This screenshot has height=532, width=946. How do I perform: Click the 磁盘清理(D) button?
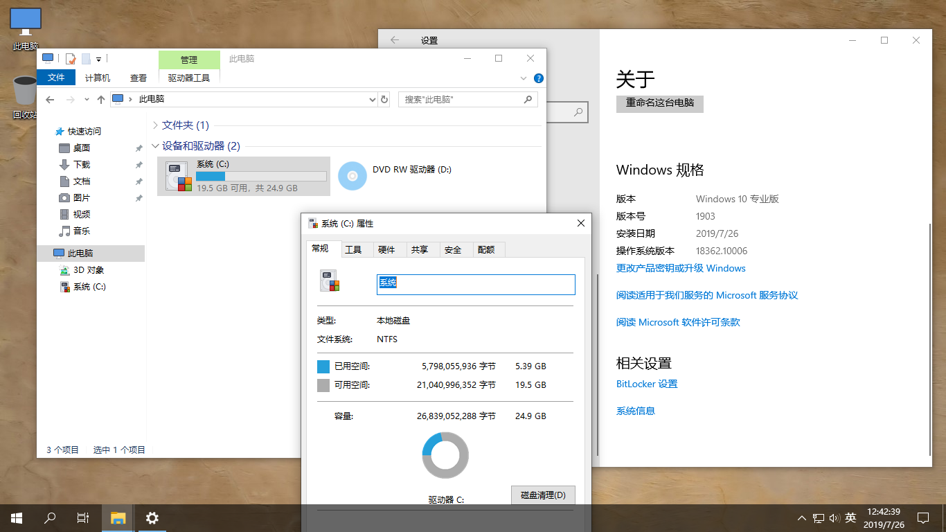click(x=543, y=495)
